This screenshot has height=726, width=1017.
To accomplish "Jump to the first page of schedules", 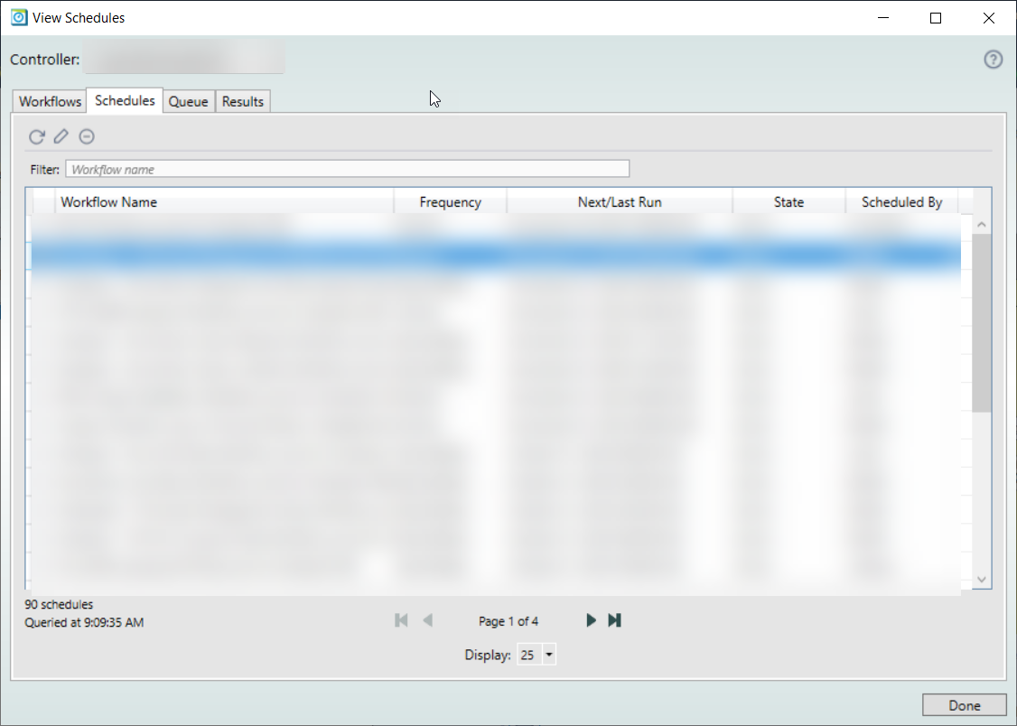I will coord(401,620).
